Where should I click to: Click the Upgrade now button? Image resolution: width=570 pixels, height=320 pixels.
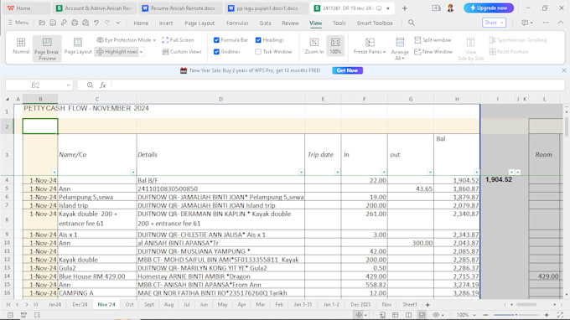489,8
